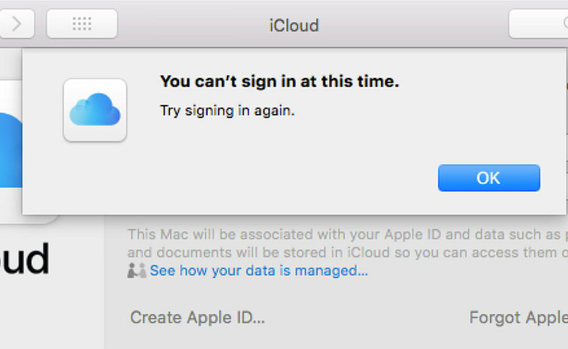Click the people icon beside data link
The image size is (568, 349).
[x=137, y=271]
